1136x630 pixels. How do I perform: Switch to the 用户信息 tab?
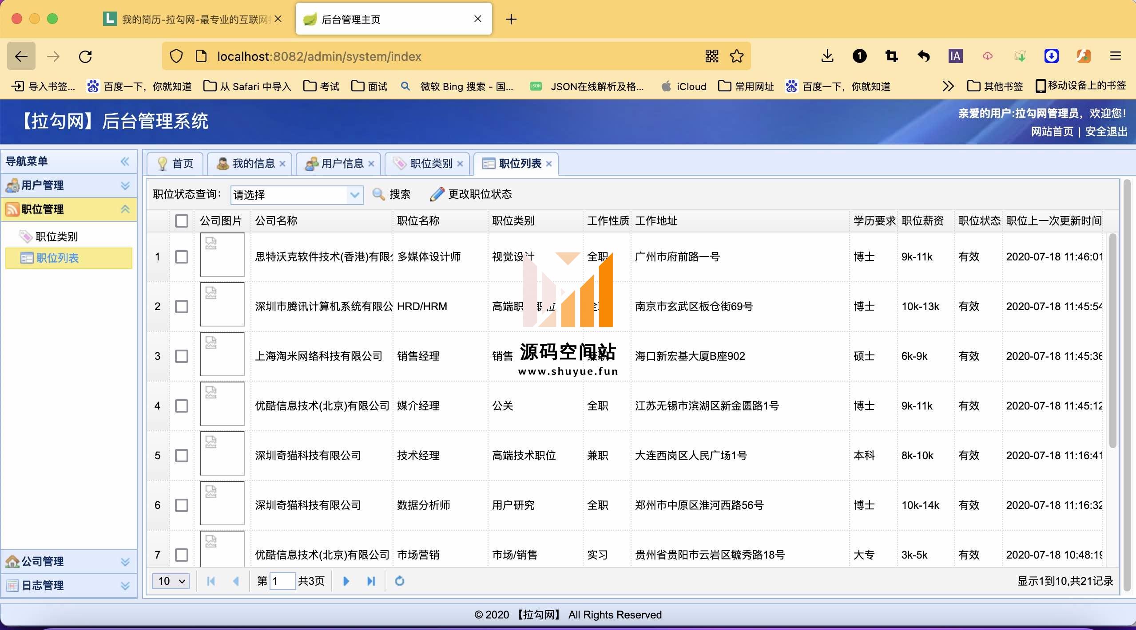pyautogui.click(x=342, y=164)
